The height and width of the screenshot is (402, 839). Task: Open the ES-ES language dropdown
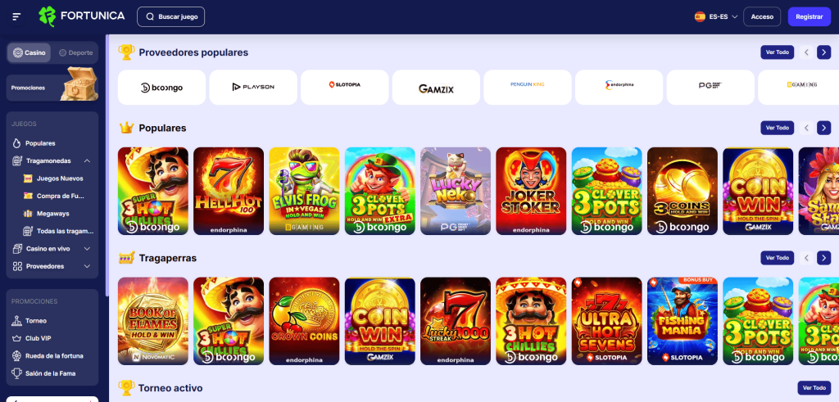tap(716, 16)
